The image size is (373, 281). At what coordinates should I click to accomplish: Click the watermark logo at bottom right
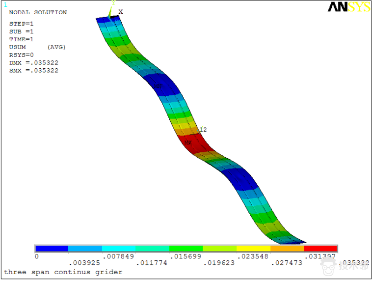click(x=346, y=267)
